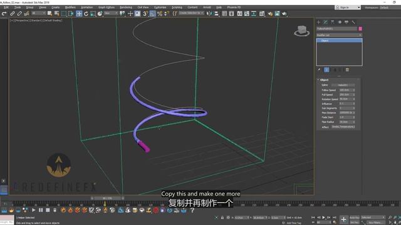Open the reference coordinate system dropdown
401x225 pixels.
pos(111,13)
